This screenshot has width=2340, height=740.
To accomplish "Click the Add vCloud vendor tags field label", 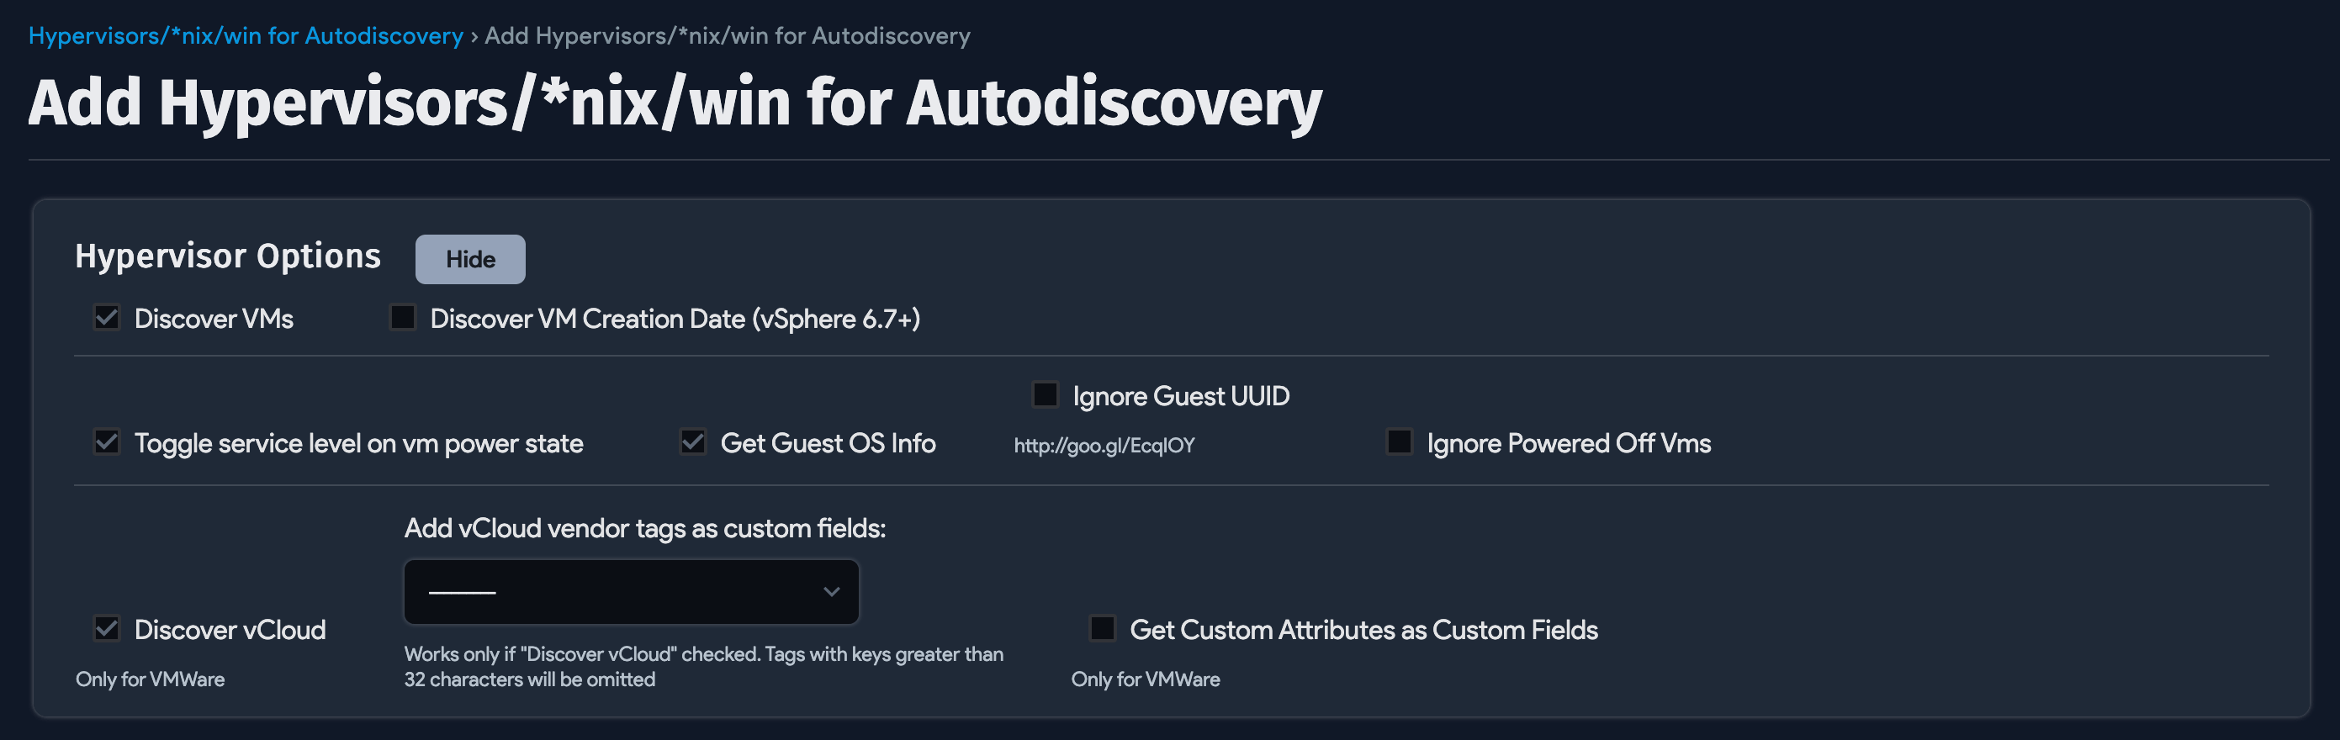I will (646, 526).
